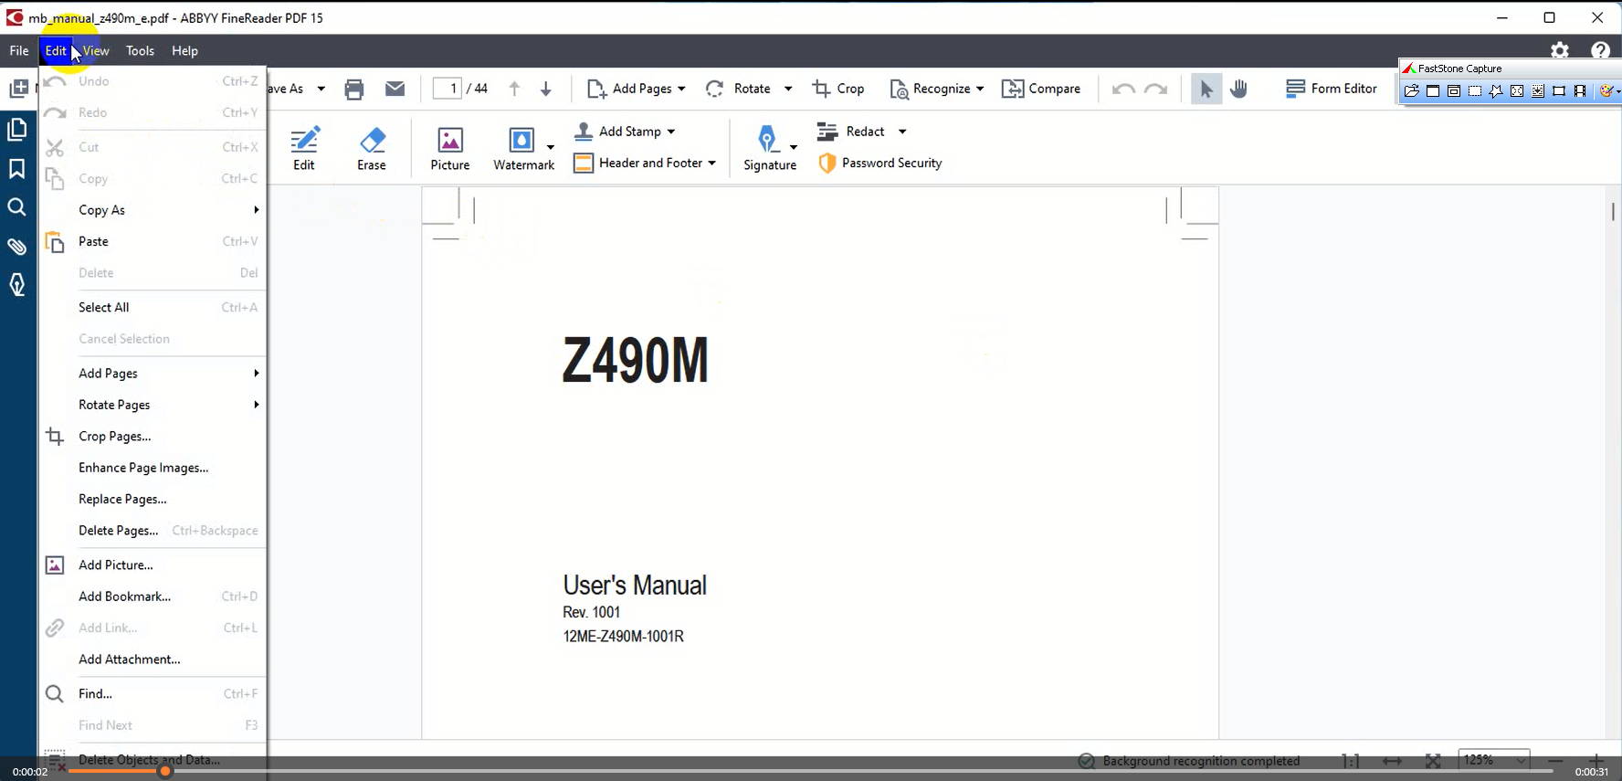
Task: Choose Select All from Edit menu
Action: point(104,308)
